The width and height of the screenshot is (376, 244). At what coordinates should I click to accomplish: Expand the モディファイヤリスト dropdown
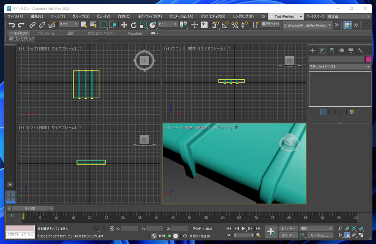tap(340, 67)
